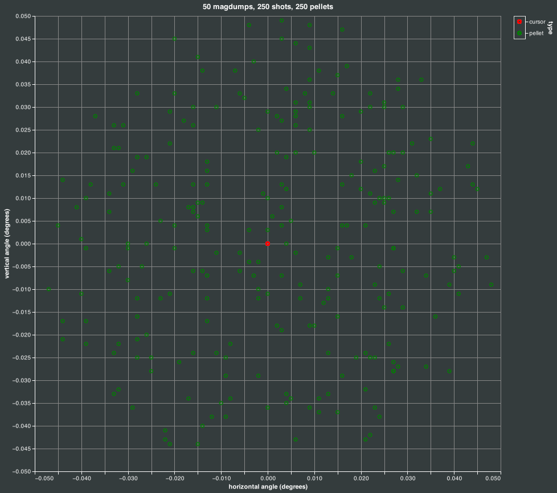Click horizontal axis tick label '0.010'

pos(314,478)
